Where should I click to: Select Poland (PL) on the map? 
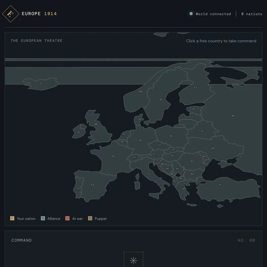pos(171,136)
